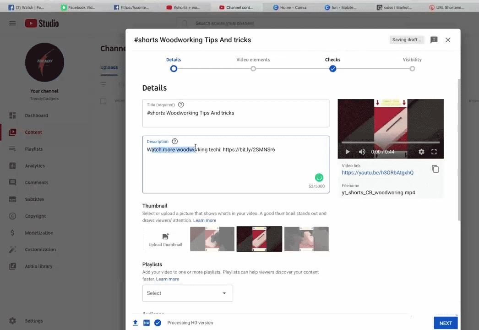Copy the video link using the copy icon
Image resolution: width=479 pixels, height=330 pixels.
[x=435, y=169]
